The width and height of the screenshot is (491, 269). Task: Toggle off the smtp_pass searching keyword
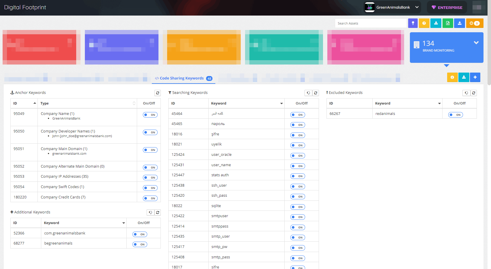point(298,258)
